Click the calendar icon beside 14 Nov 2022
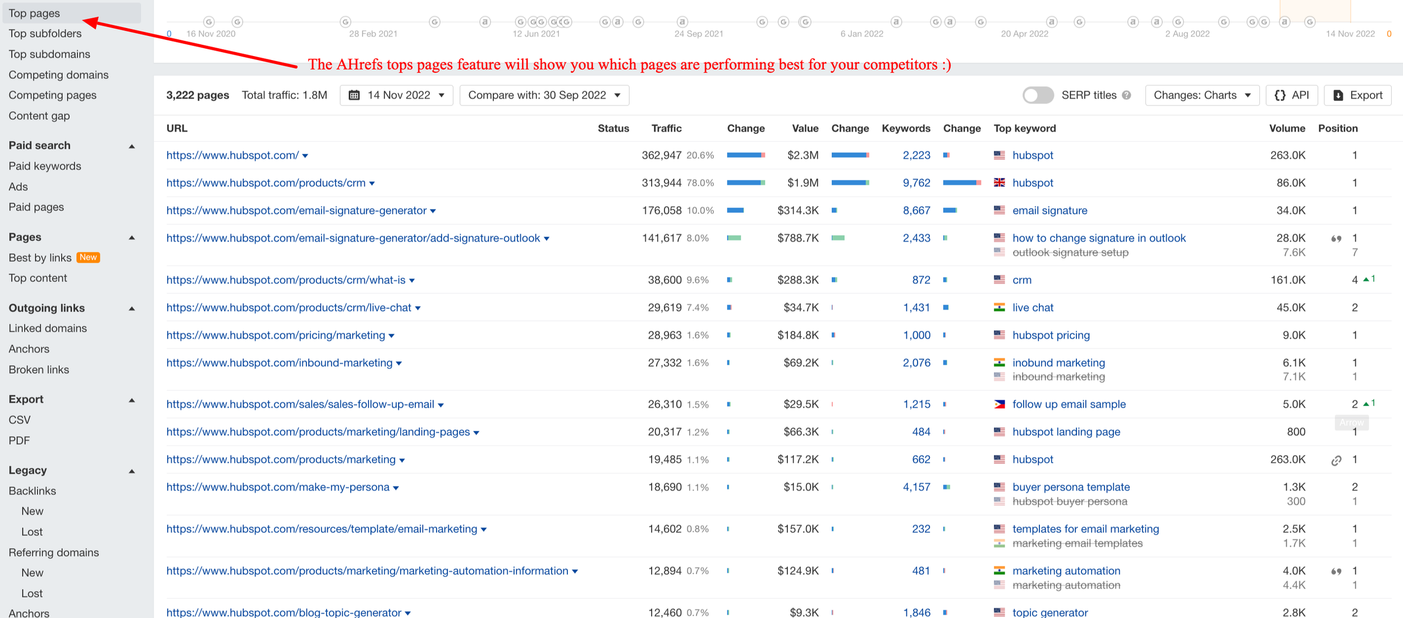Image resolution: width=1403 pixels, height=618 pixels. pyautogui.click(x=354, y=95)
